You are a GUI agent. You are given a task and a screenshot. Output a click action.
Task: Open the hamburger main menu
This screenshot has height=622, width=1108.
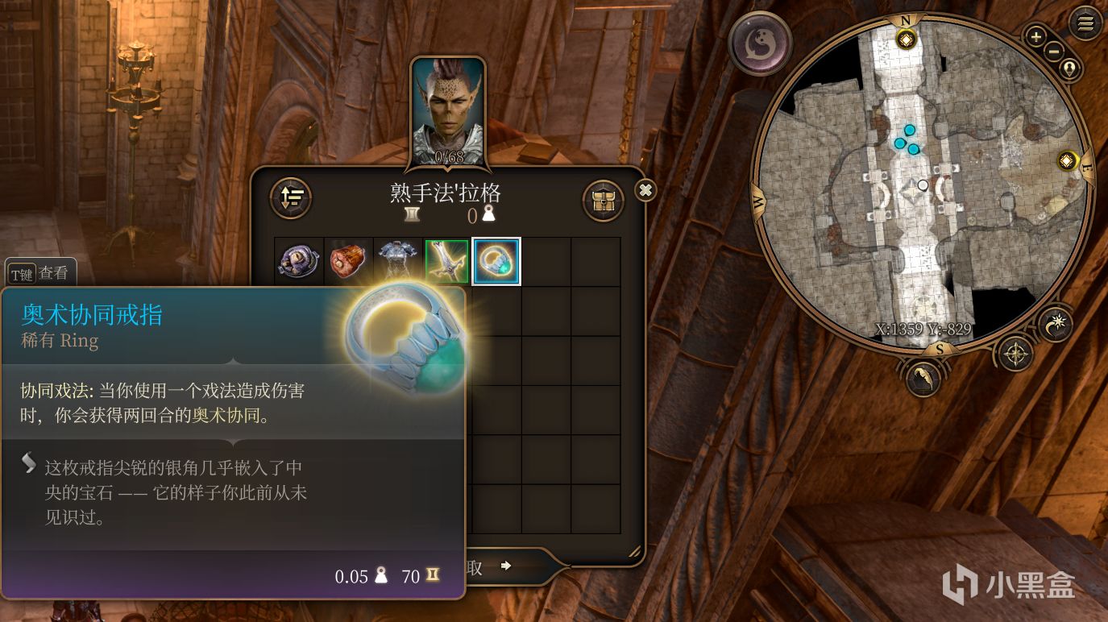point(1085,23)
